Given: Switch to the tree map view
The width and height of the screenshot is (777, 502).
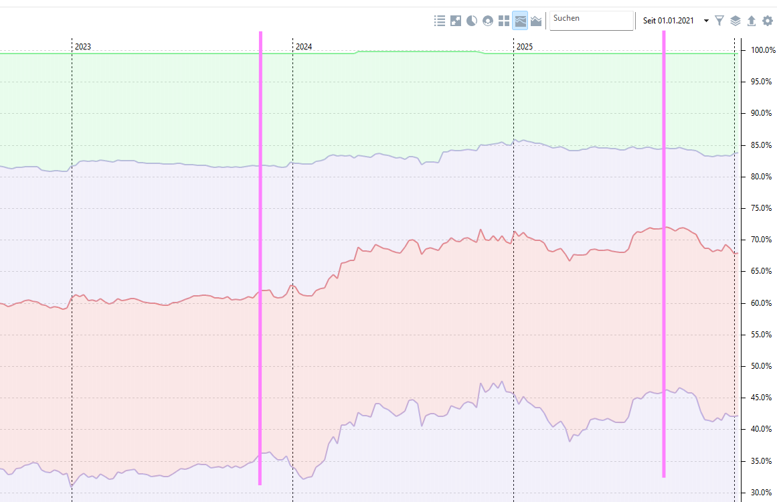Looking at the screenshot, I should (x=504, y=21).
